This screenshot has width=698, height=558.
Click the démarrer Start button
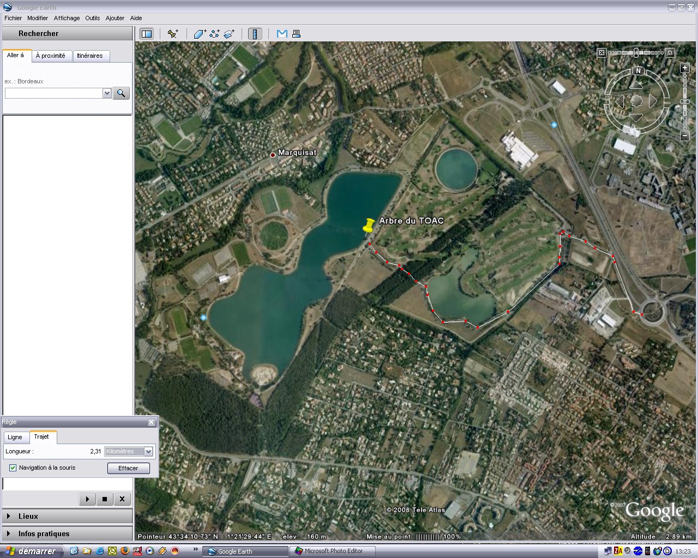pyautogui.click(x=32, y=551)
